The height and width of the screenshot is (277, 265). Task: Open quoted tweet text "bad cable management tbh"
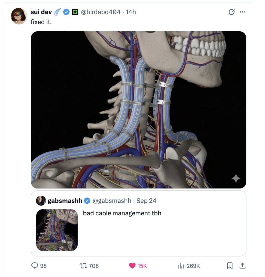122,213
